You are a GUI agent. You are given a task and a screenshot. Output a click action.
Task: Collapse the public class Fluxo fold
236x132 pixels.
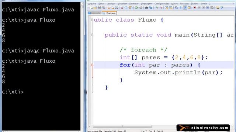[92, 20]
